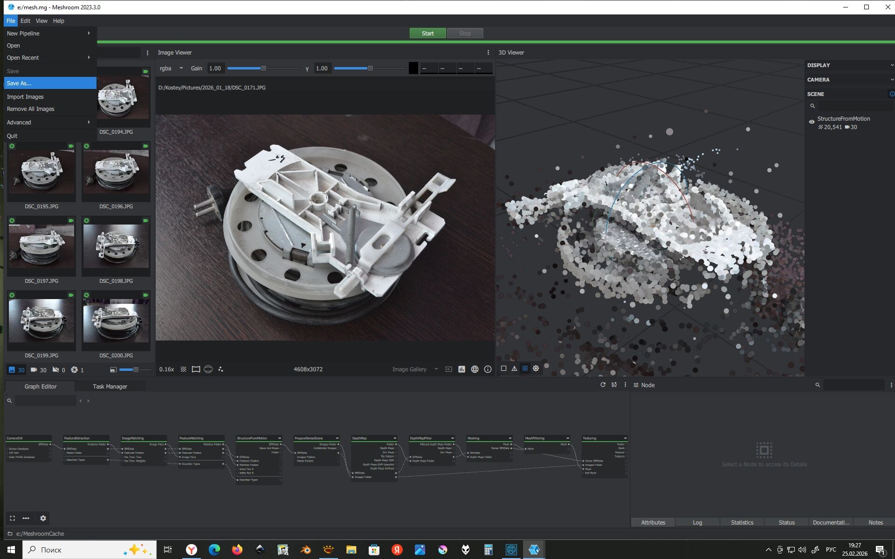
Task: Adjust the Gain slider handle
Action: point(263,68)
